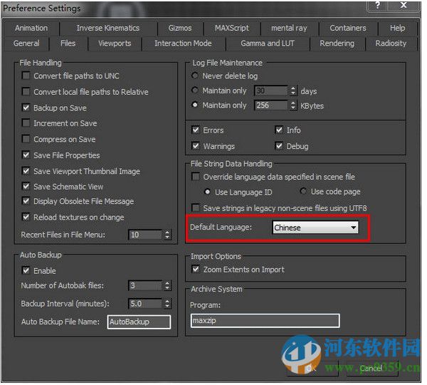
Task: Open the Help tab
Action: 397,28
